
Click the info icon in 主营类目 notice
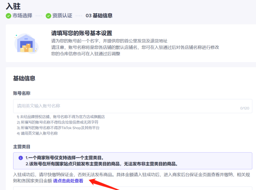point(21,158)
